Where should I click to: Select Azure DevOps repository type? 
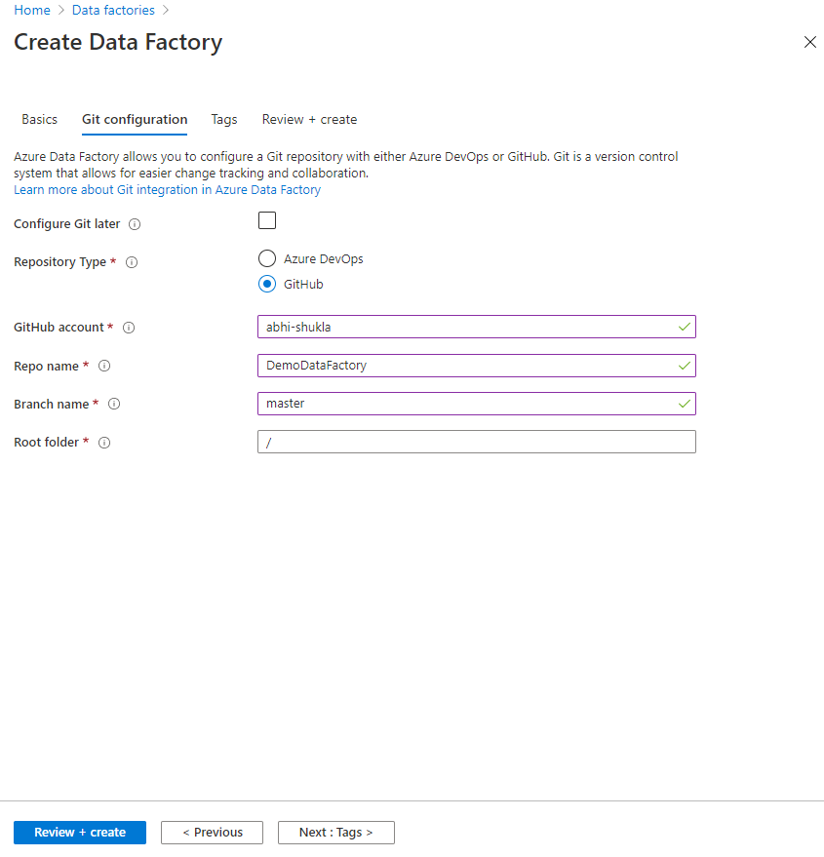tap(267, 259)
